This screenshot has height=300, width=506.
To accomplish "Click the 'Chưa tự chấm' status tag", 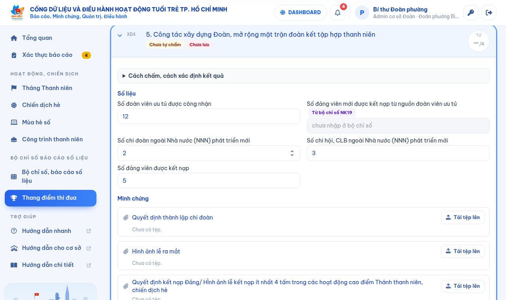I will [165, 45].
